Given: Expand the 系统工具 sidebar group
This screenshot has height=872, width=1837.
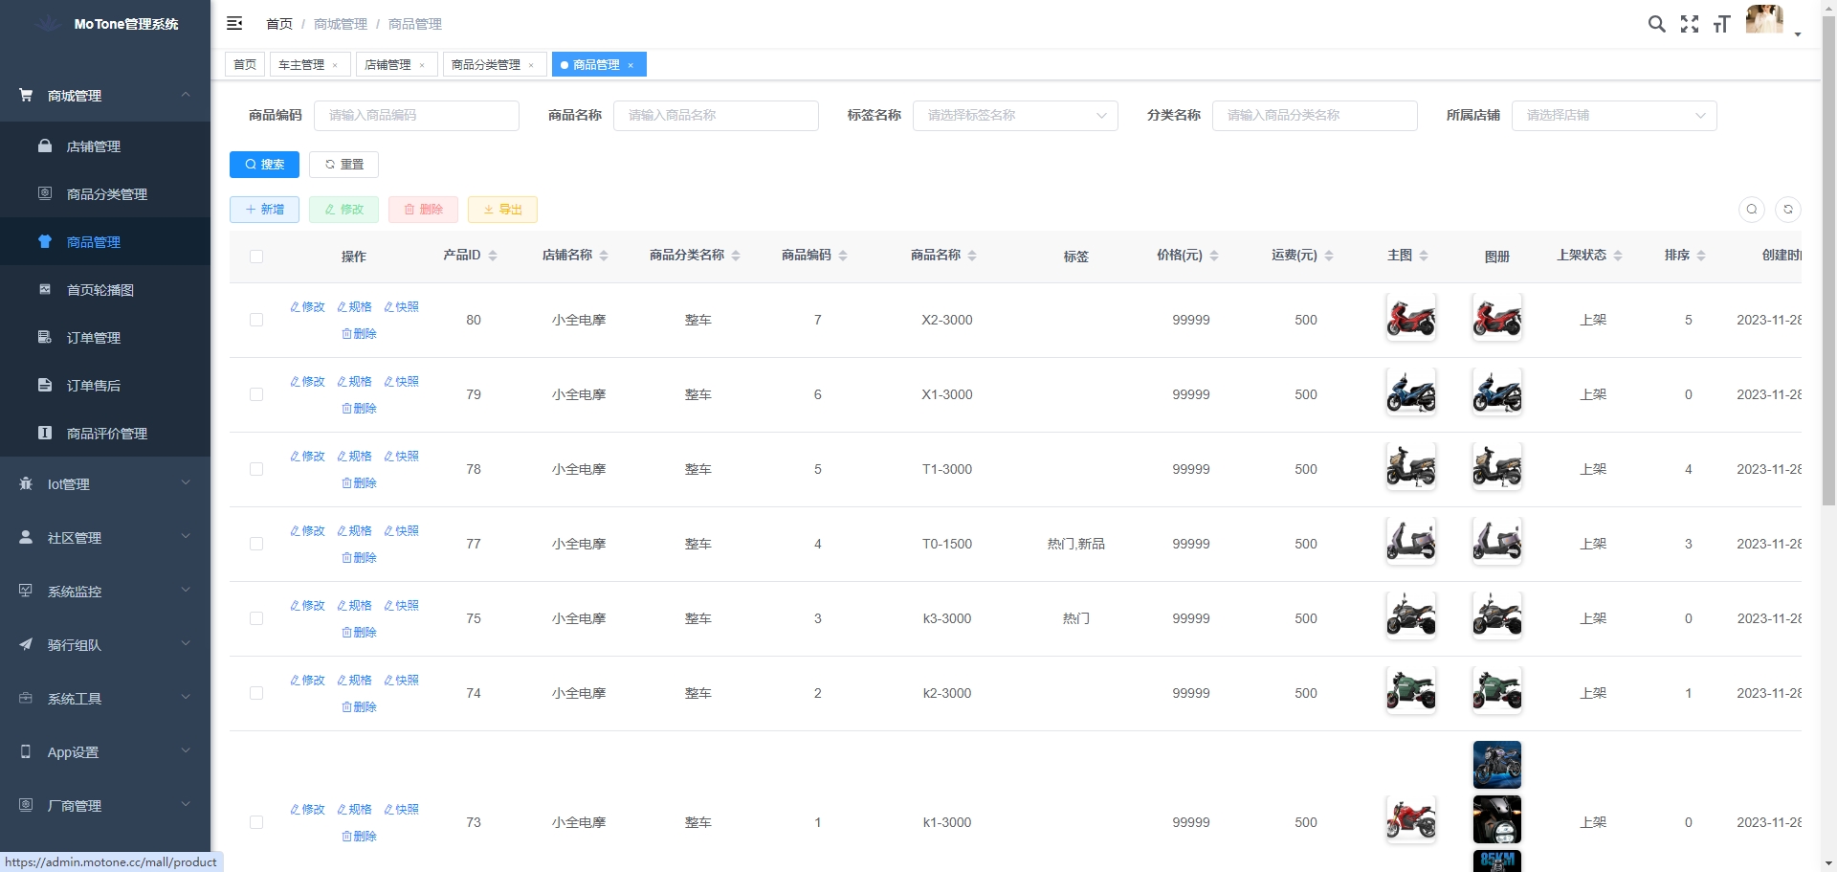Looking at the screenshot, I should (105, 699).
